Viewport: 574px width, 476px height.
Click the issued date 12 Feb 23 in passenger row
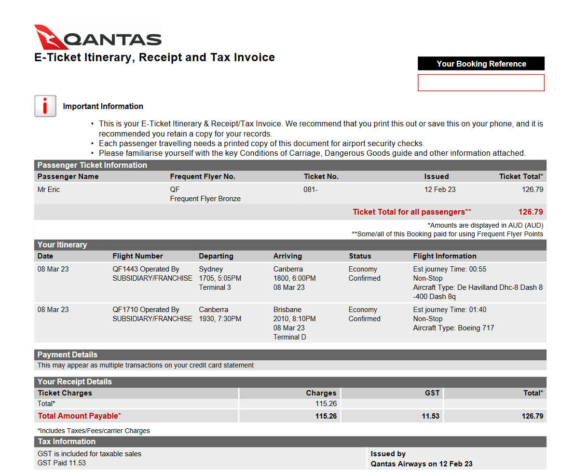(440, 190)
